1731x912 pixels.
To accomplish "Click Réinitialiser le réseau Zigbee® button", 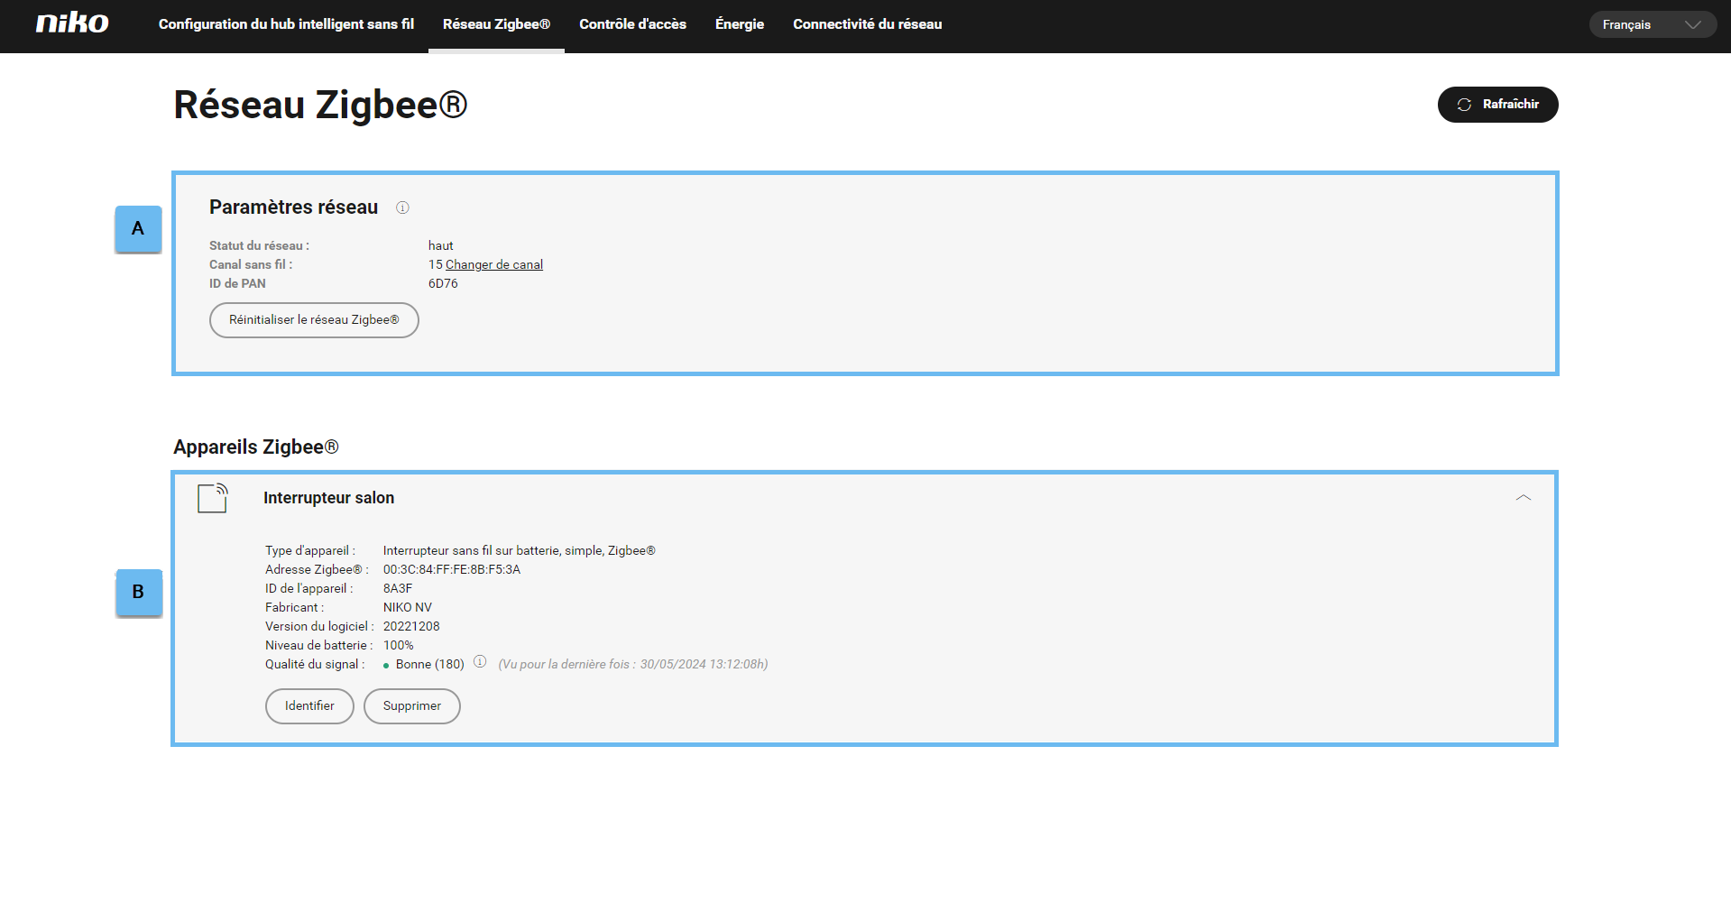I will coord(314,320).
